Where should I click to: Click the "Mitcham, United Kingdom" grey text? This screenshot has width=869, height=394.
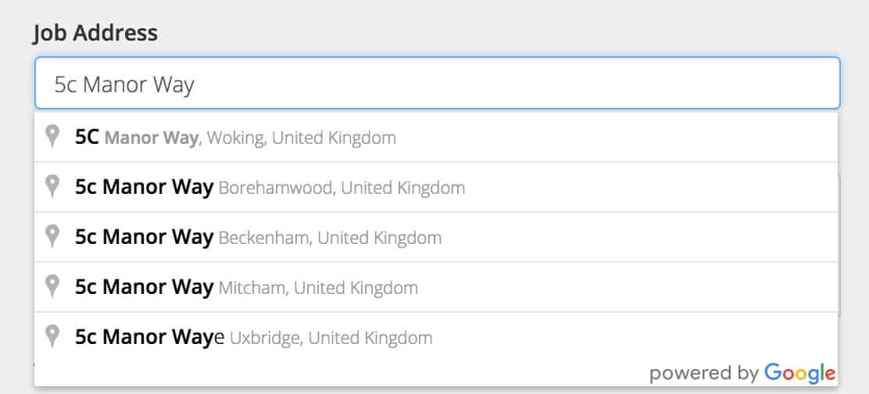pos(318,288)
